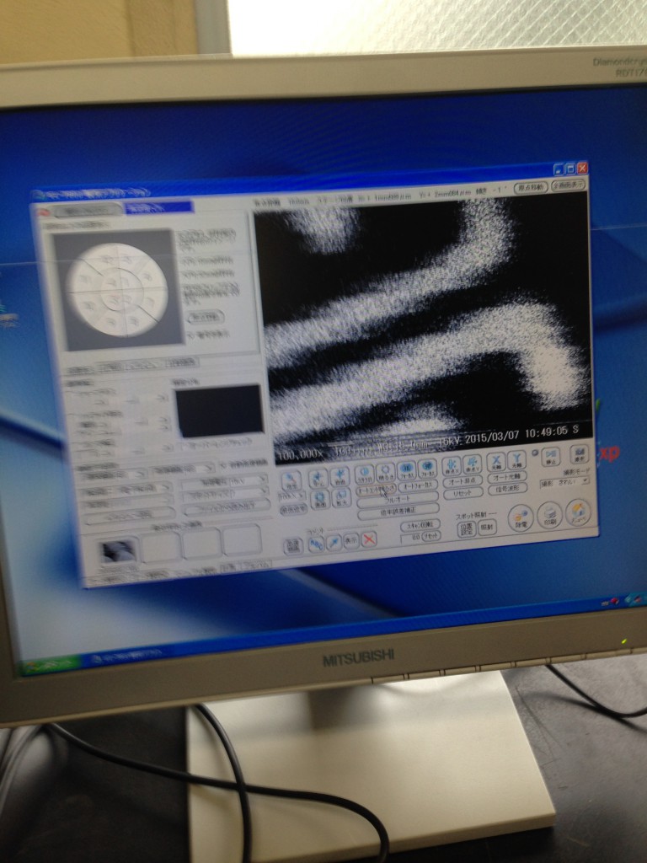This screenshot has width=647, height=863.
Task: Click the Print (印刷) round icon
Action: pyautogui.click(x=549, y=516)
